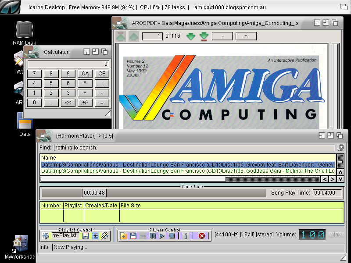
Task: Open the RAM Disk desktop icon
Action: (25, 29)
